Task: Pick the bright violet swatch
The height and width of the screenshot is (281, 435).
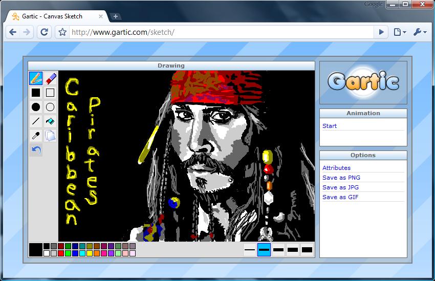Action: 111,253
